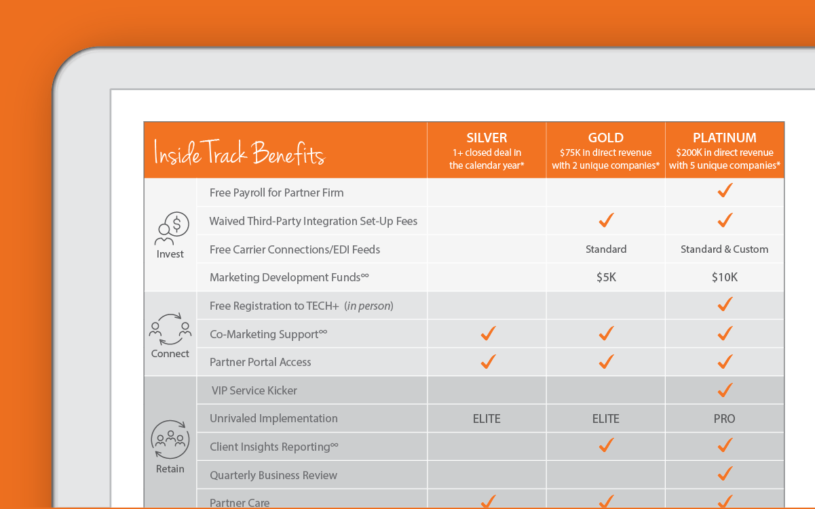Click the 'Standard & Custom' Platinum cell

[725, 249]
